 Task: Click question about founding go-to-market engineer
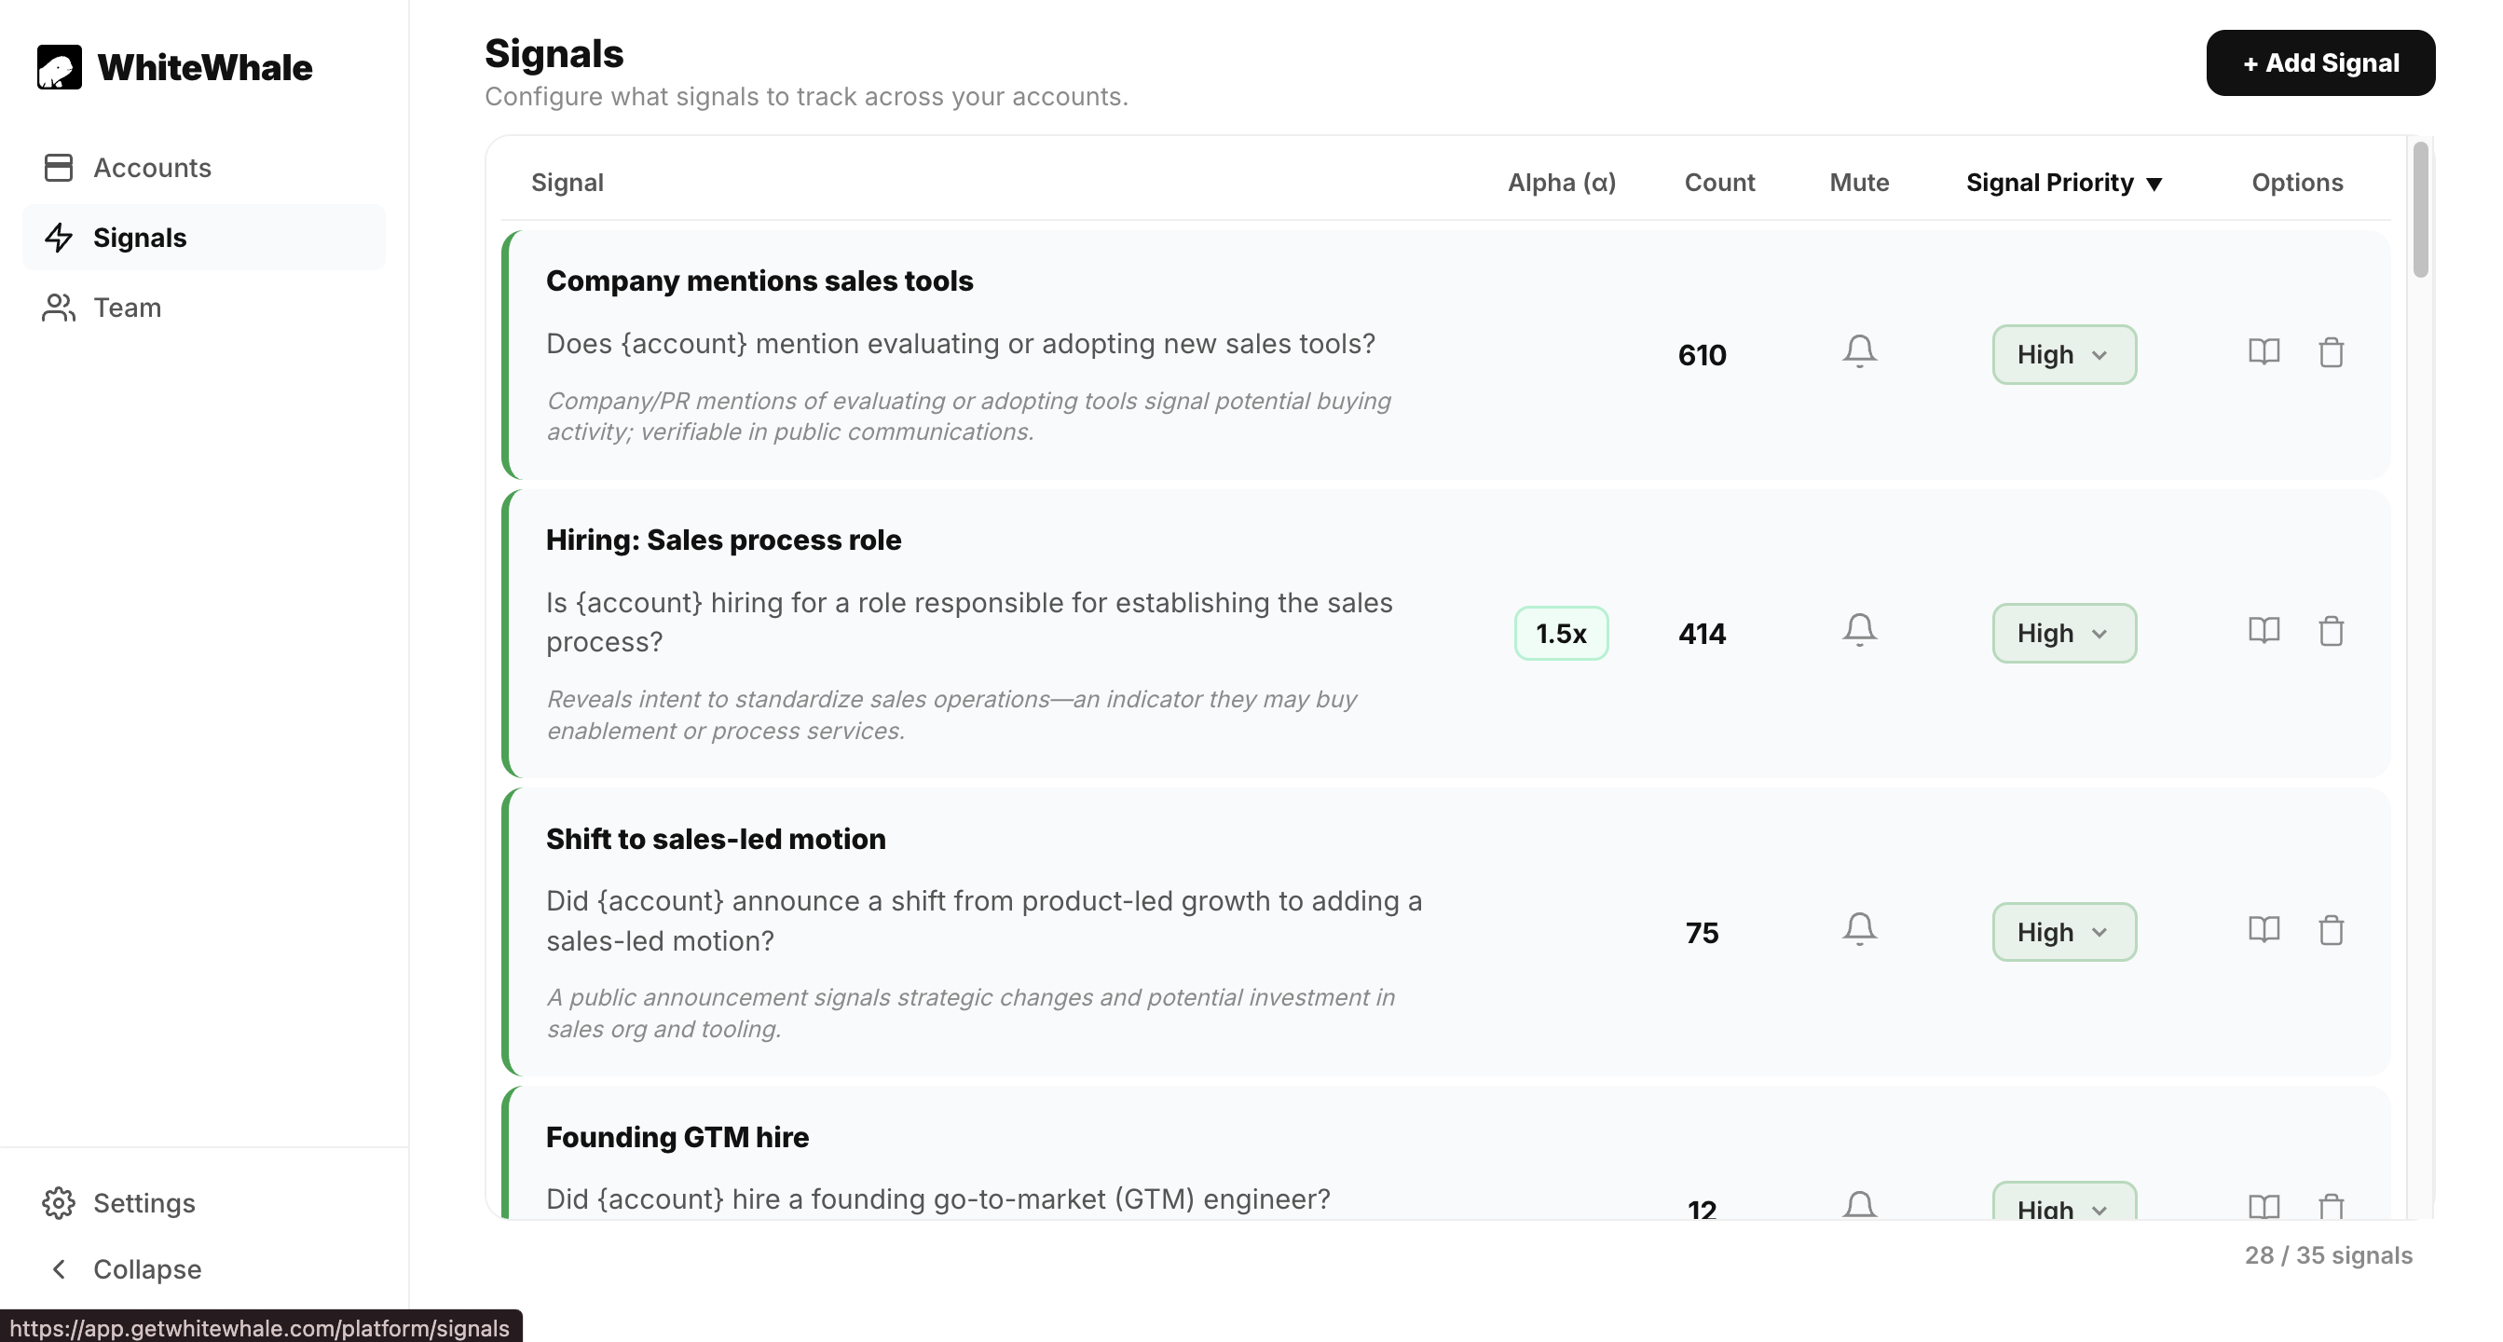(937, 1199)
